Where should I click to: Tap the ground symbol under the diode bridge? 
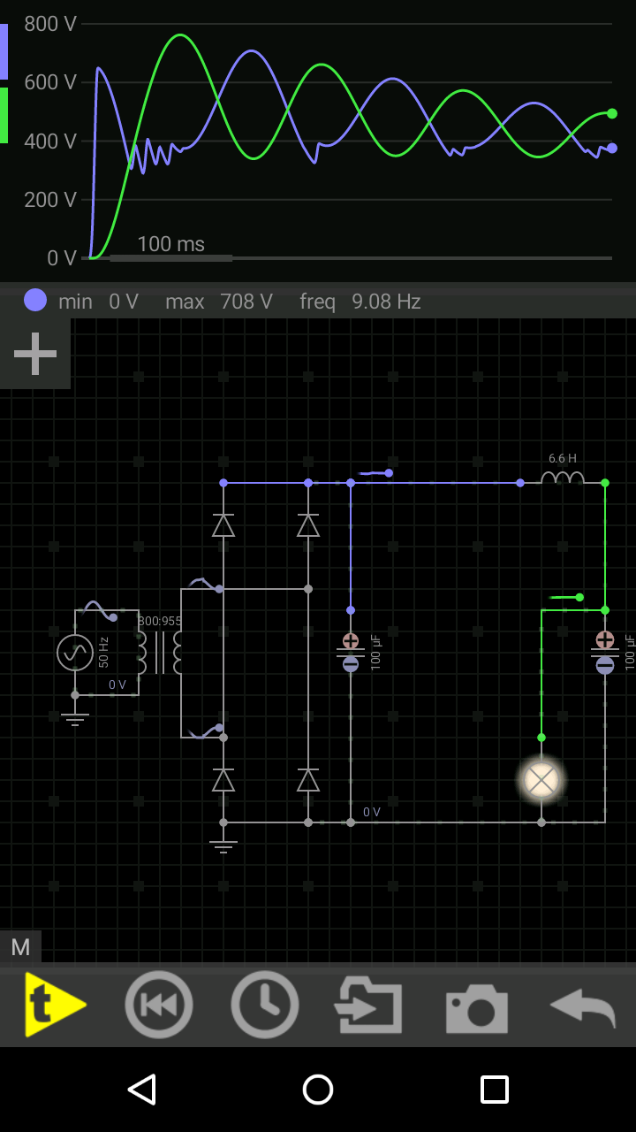click(x=223, y=846)
